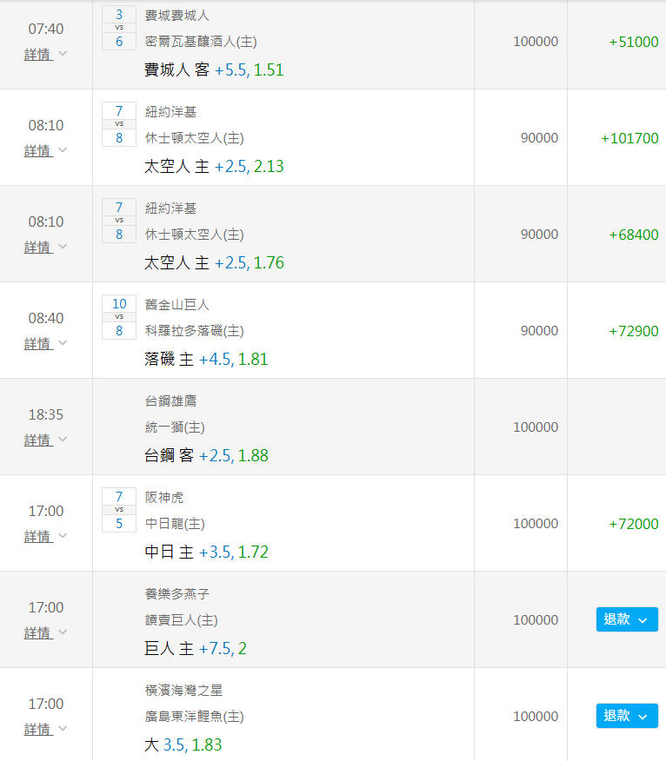The width and height of the screenshot is (666, 761).
Task: Click the 橫濱海灣之星 team name
Action: pos(183,691)
